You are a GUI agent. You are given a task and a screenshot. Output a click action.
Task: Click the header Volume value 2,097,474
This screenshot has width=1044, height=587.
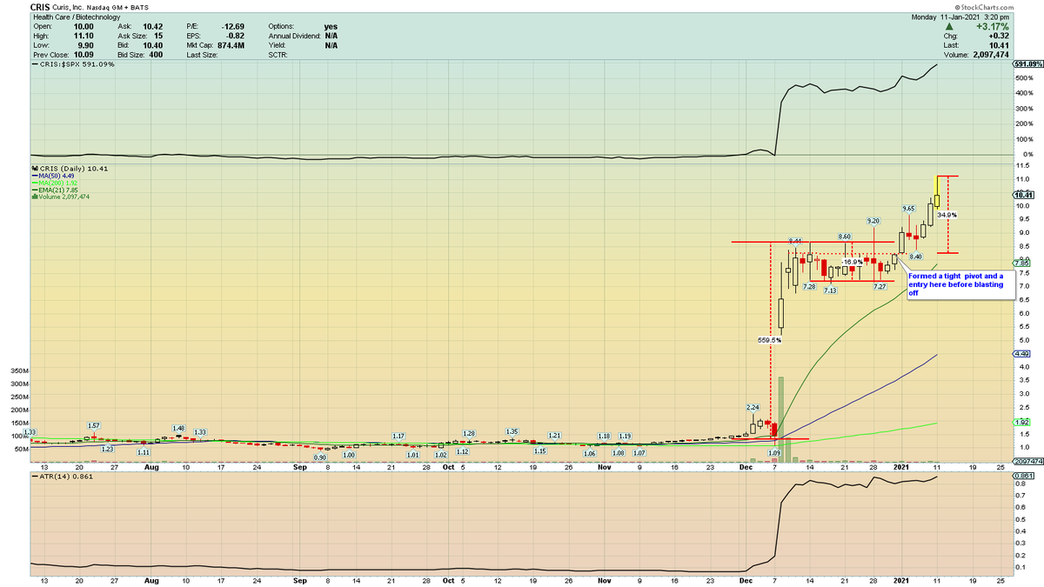pos(993,56)
